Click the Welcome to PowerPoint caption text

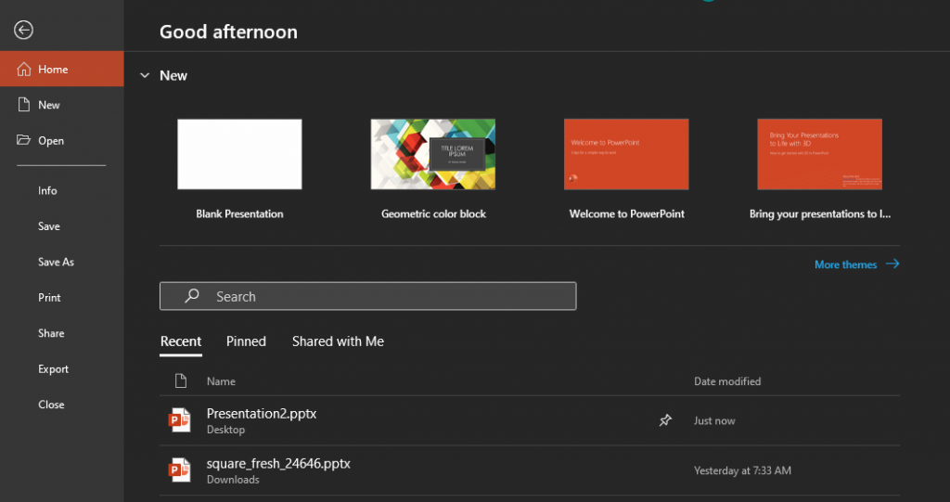pyautogui.click(x=626, y=213)
